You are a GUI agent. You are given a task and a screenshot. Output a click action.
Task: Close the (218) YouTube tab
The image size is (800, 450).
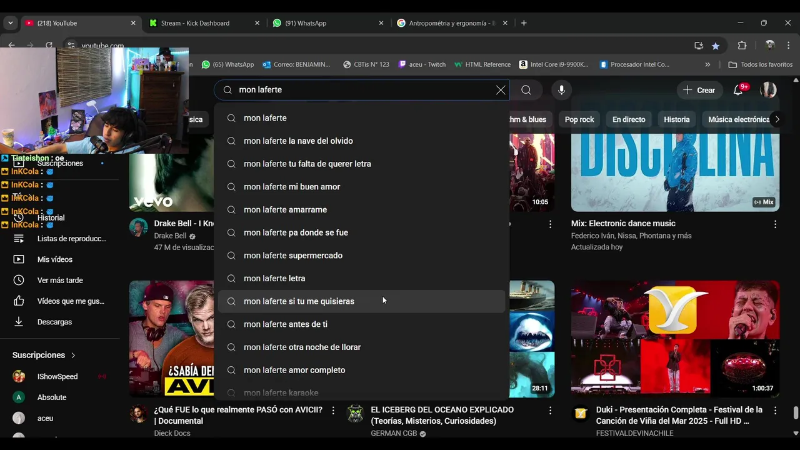(133, 23)
